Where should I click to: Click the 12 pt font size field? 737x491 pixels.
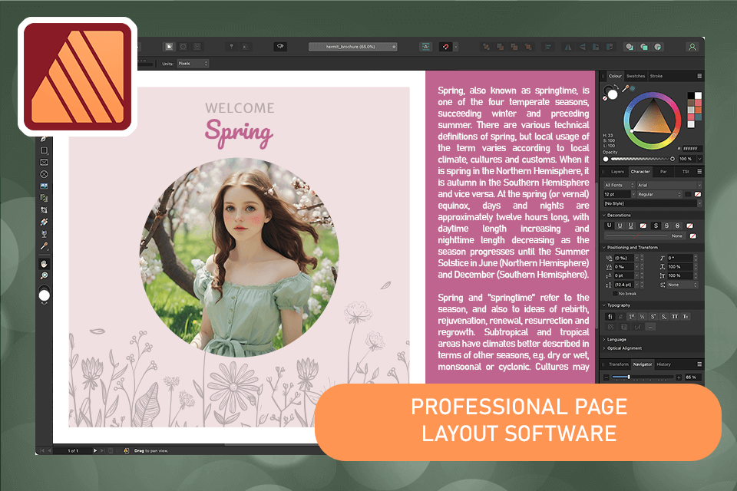click(x=617, y=194)
